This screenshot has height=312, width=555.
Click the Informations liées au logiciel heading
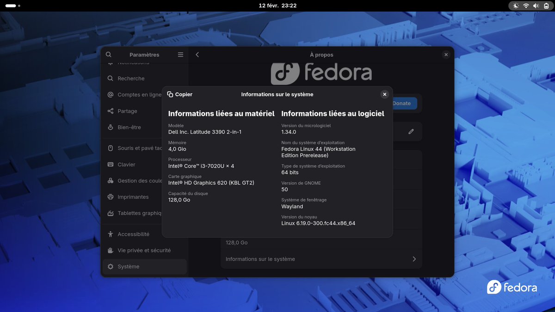[x=333, y=114]
